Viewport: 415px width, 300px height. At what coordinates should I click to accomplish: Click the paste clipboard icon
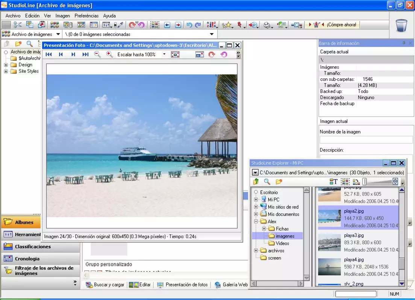coord(41,24)
